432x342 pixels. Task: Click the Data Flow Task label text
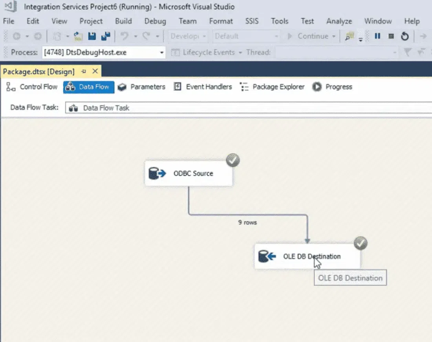tap(34, 107)
